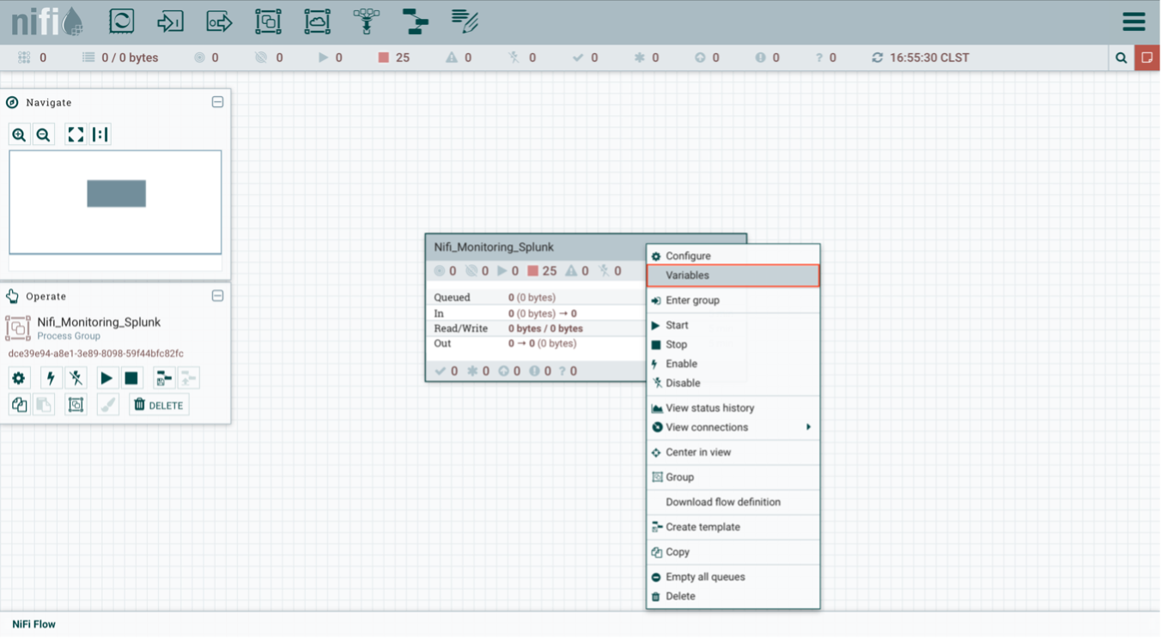
Task: Click group icon in Operate panel
Action: pyautogui.click(x=76, y=405)
